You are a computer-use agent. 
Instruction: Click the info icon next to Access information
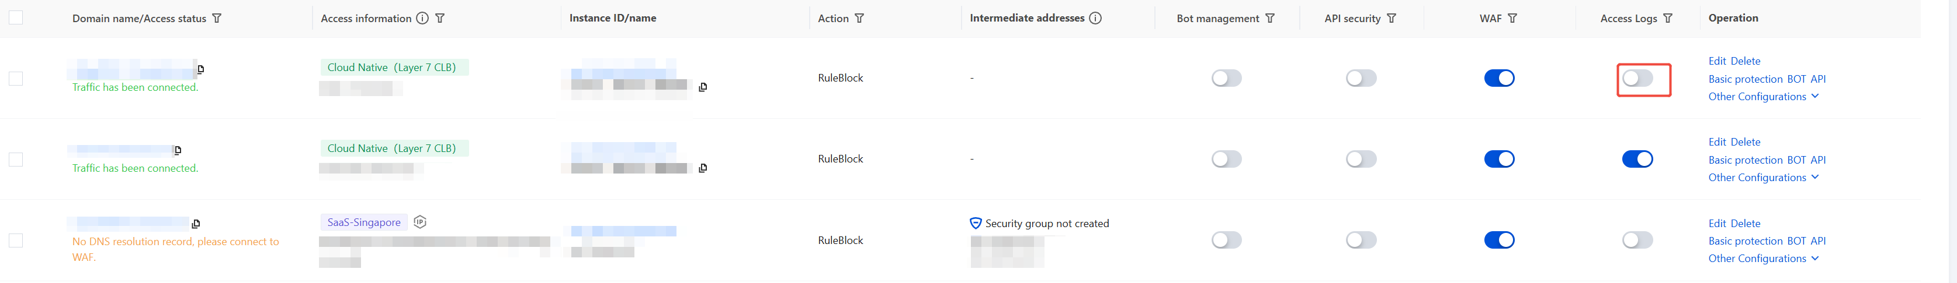pos(422,18)
